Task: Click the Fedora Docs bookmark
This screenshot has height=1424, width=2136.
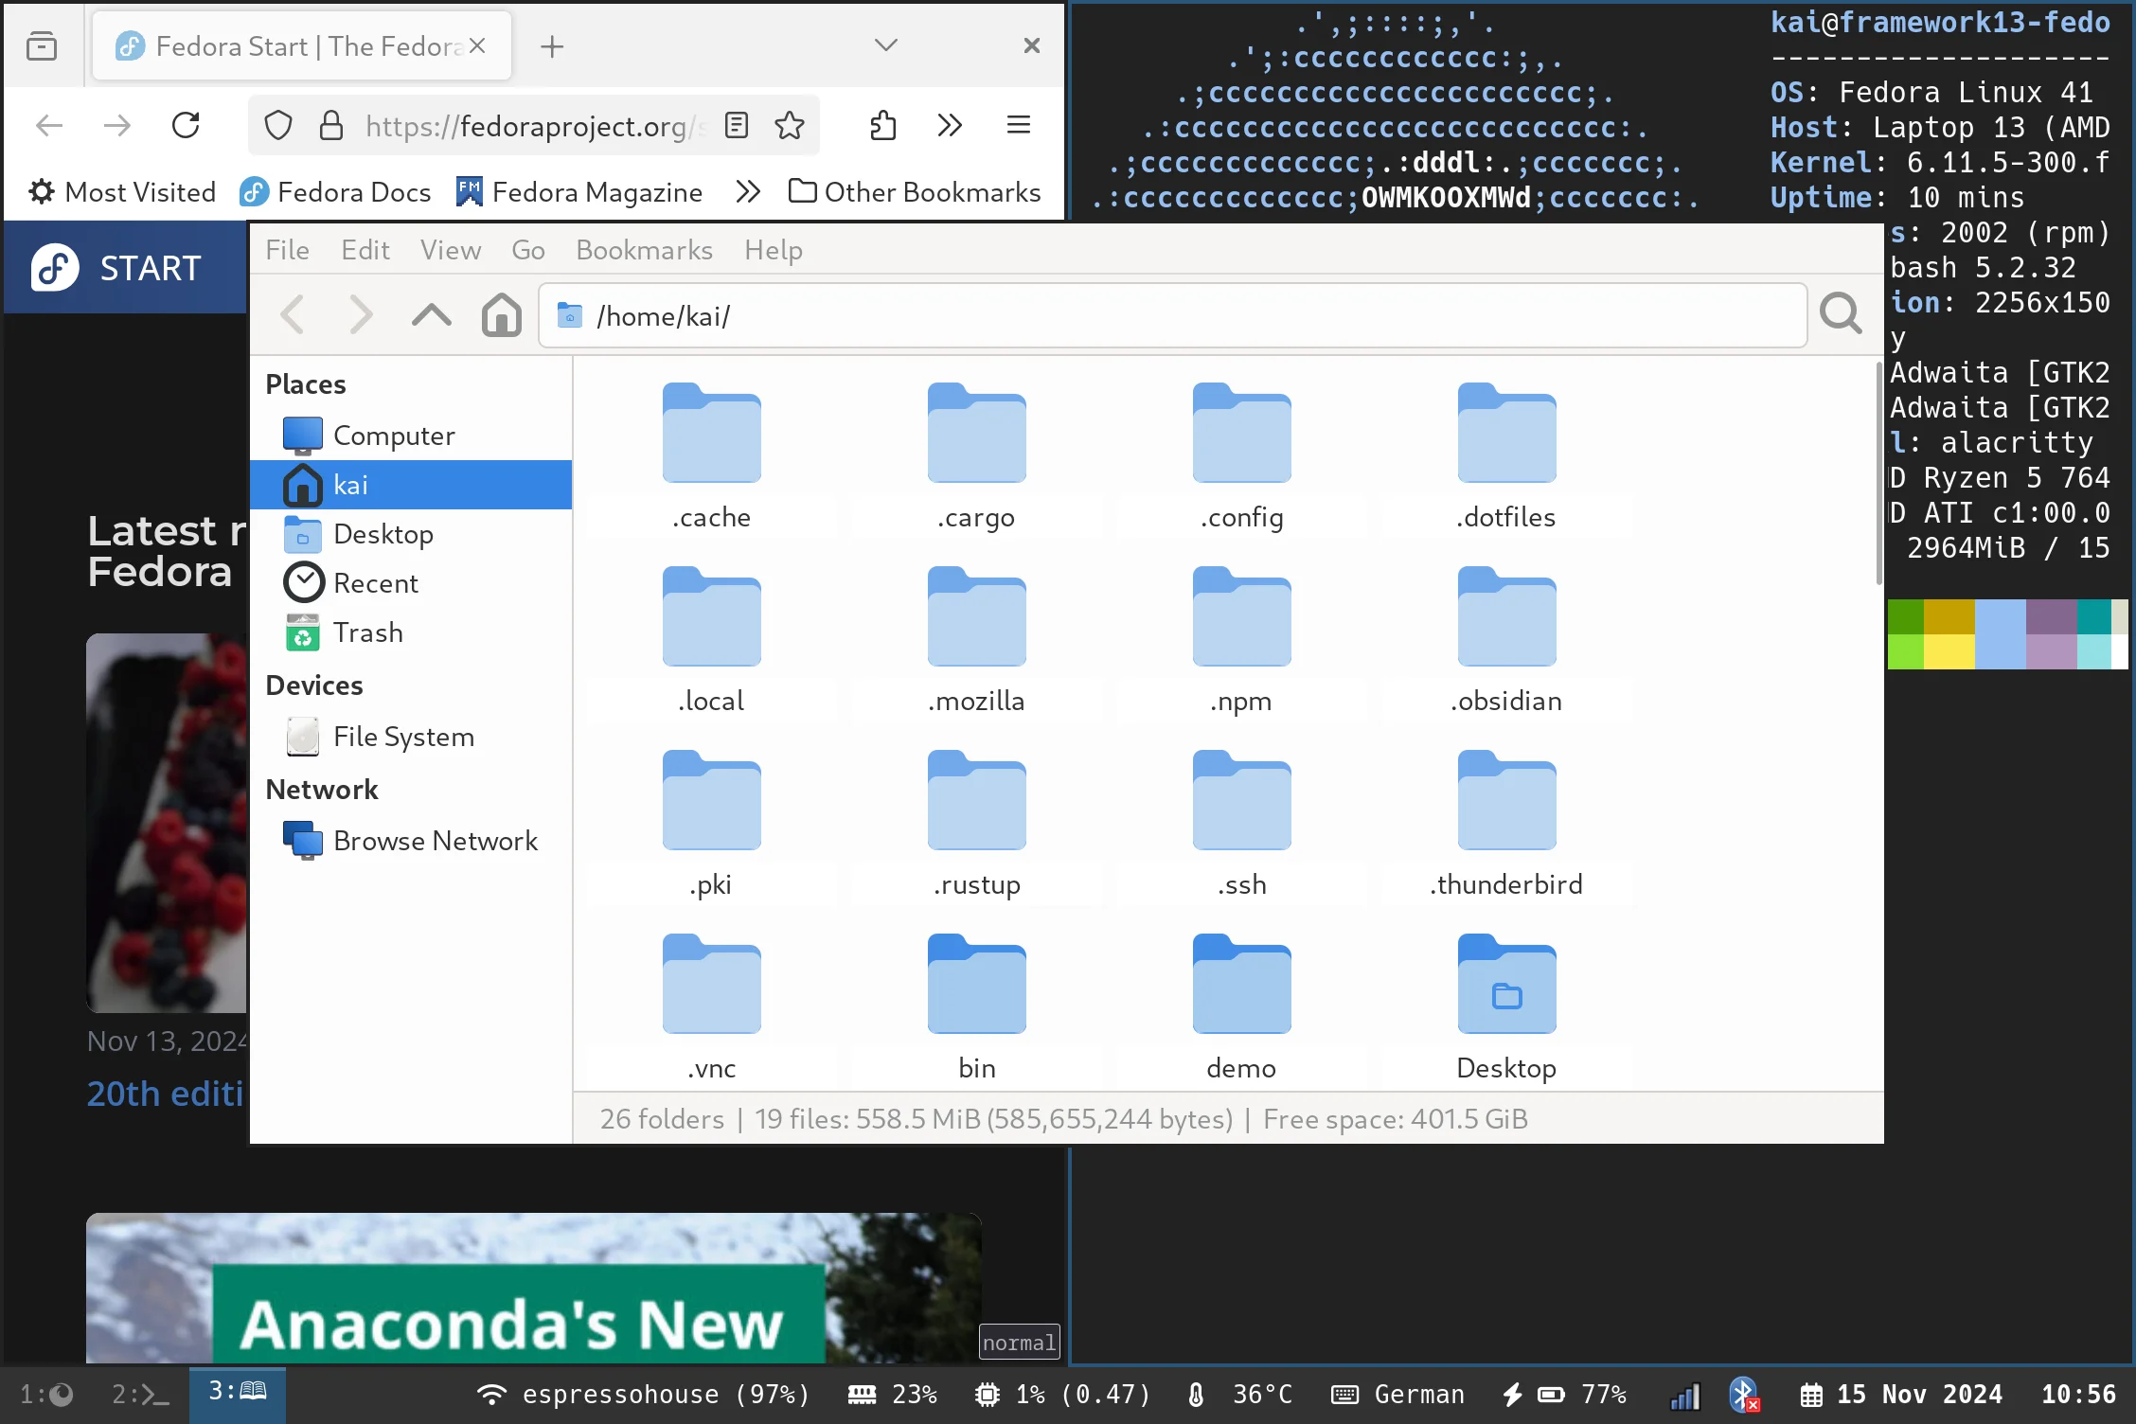Action: [x=335, y=192]
